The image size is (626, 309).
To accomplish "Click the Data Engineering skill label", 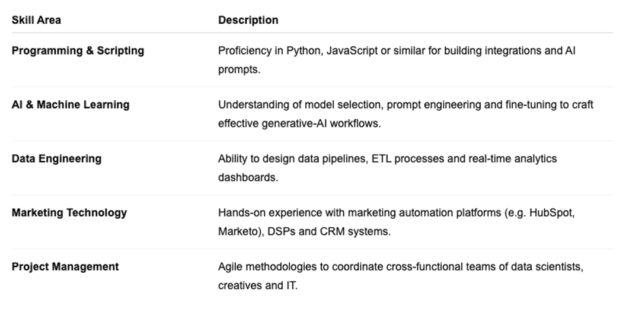I will point(57,159).
